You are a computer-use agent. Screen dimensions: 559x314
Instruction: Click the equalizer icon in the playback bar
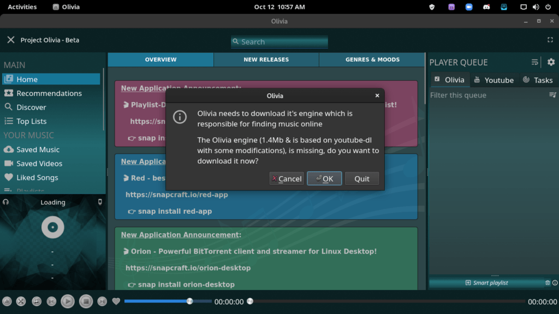coord(7,301)
